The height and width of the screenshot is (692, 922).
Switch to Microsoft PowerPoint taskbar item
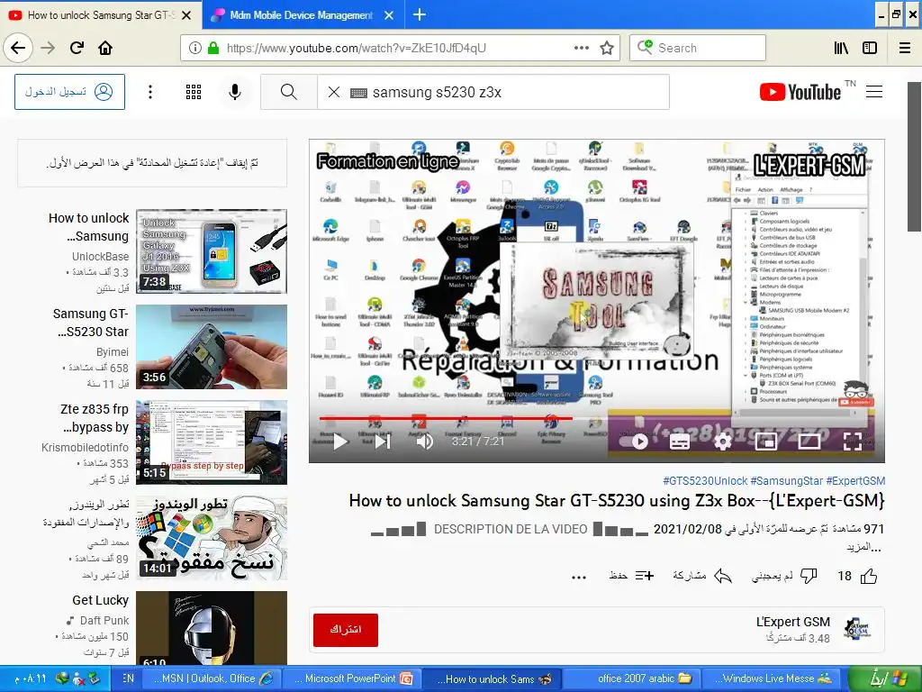(x=352, y=679)
